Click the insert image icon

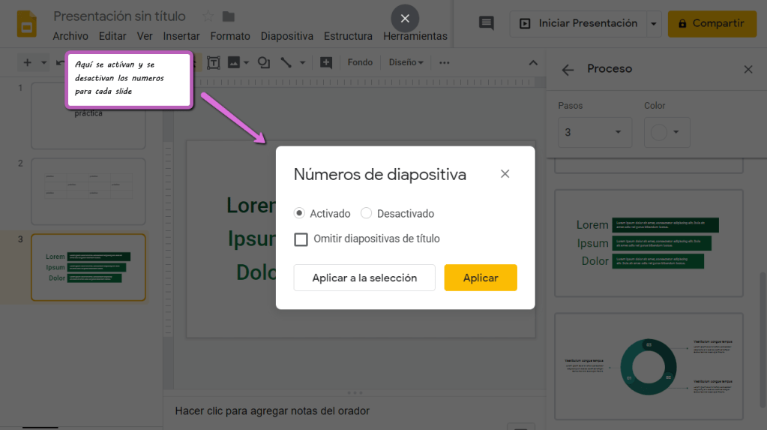234,62
